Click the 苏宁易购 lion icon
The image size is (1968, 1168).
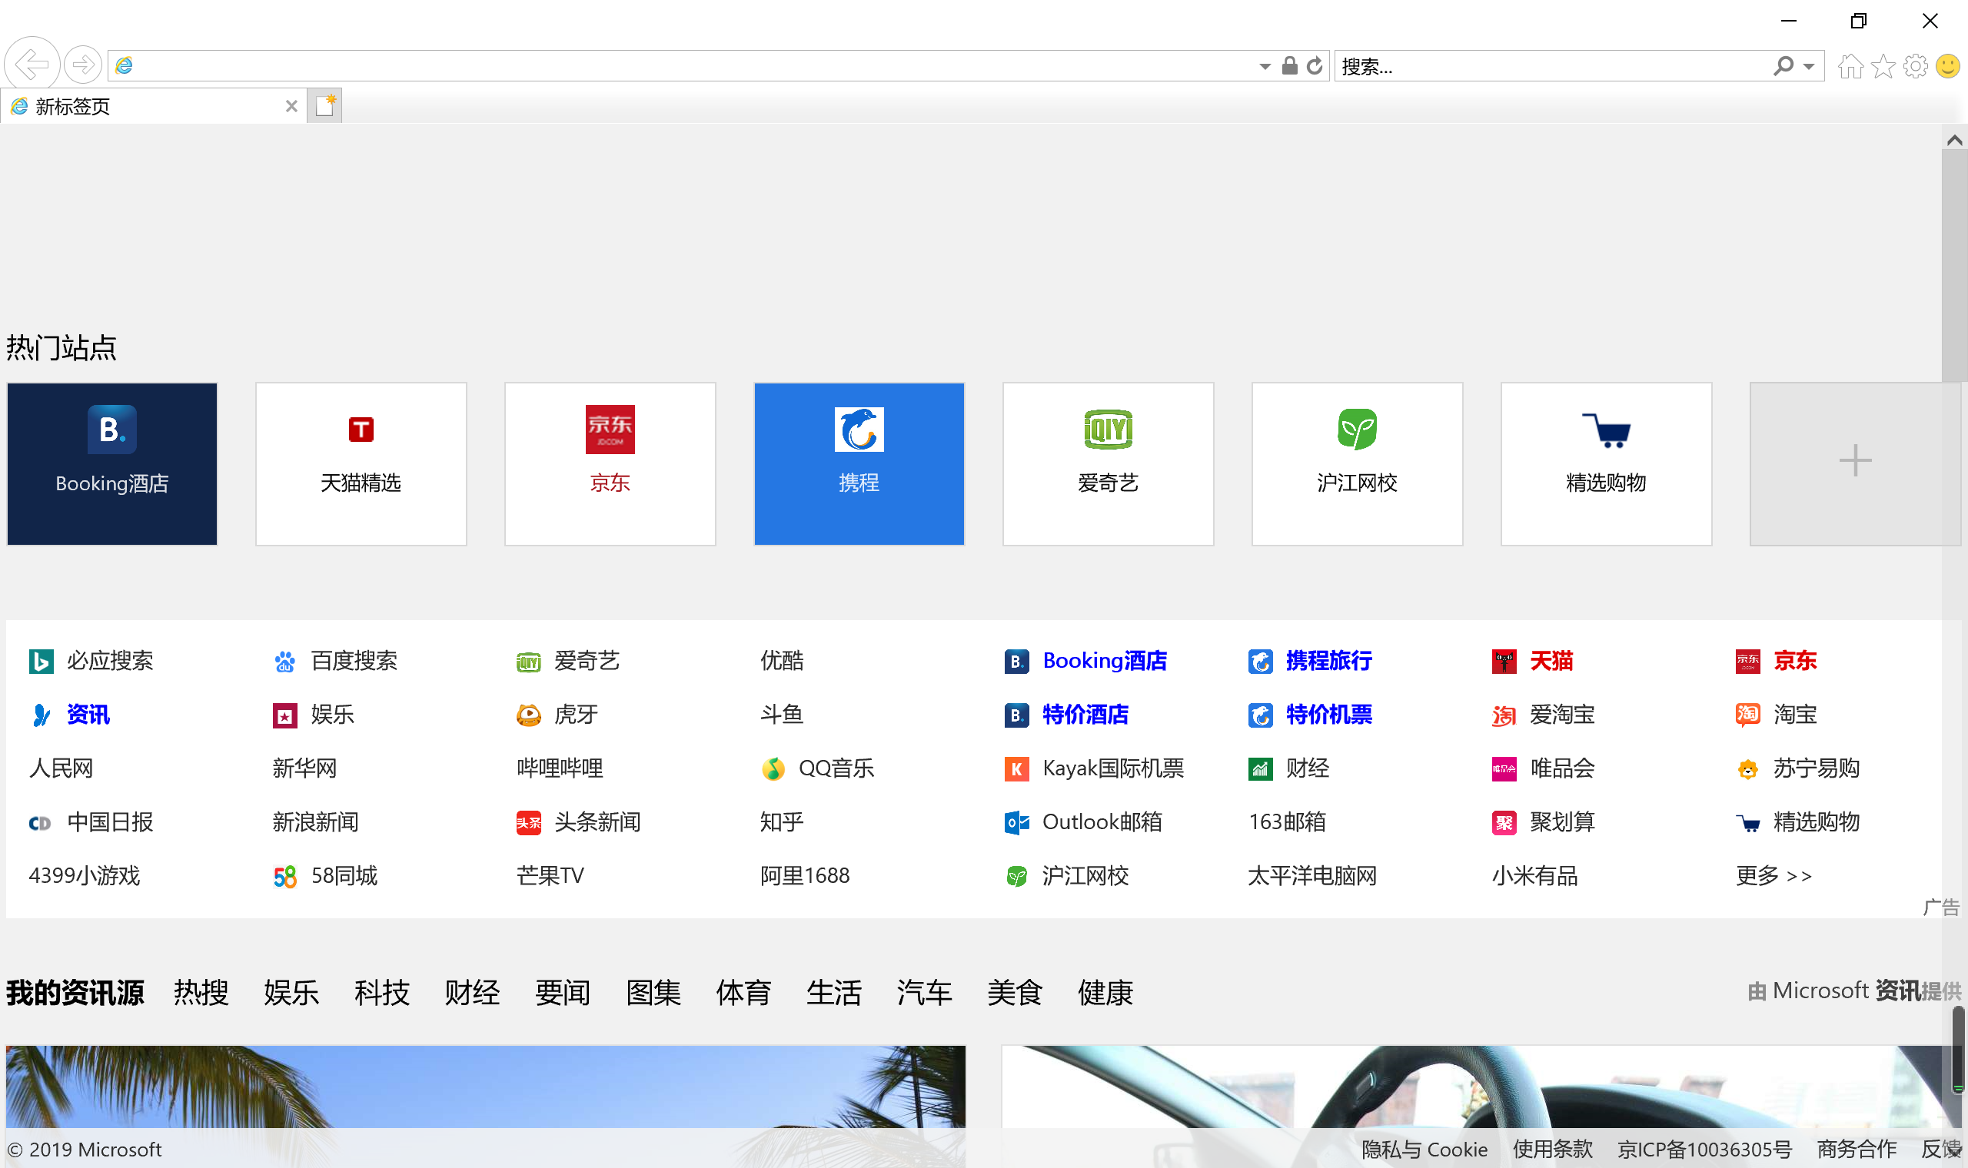pos(1747,769)
